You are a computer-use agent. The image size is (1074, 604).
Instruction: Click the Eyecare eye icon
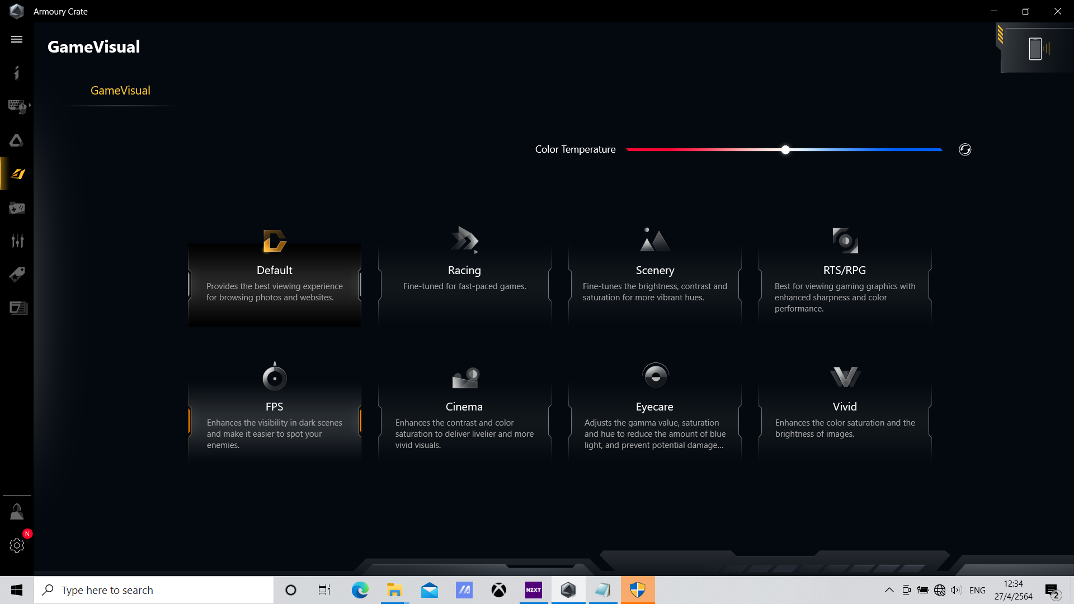click(655, 376)
